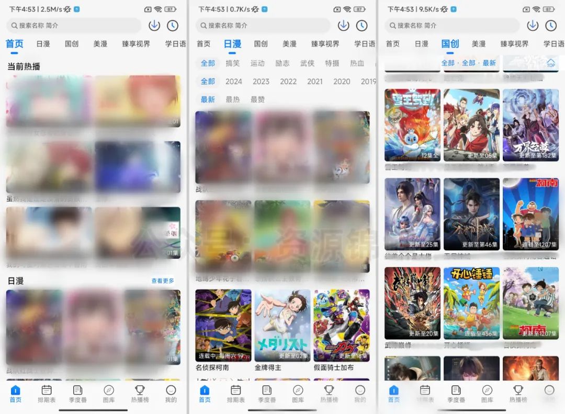The height and width of the screenshot is (414, 565).
Task: Open downloads icon on right screen
Action: tap(533, 25)
